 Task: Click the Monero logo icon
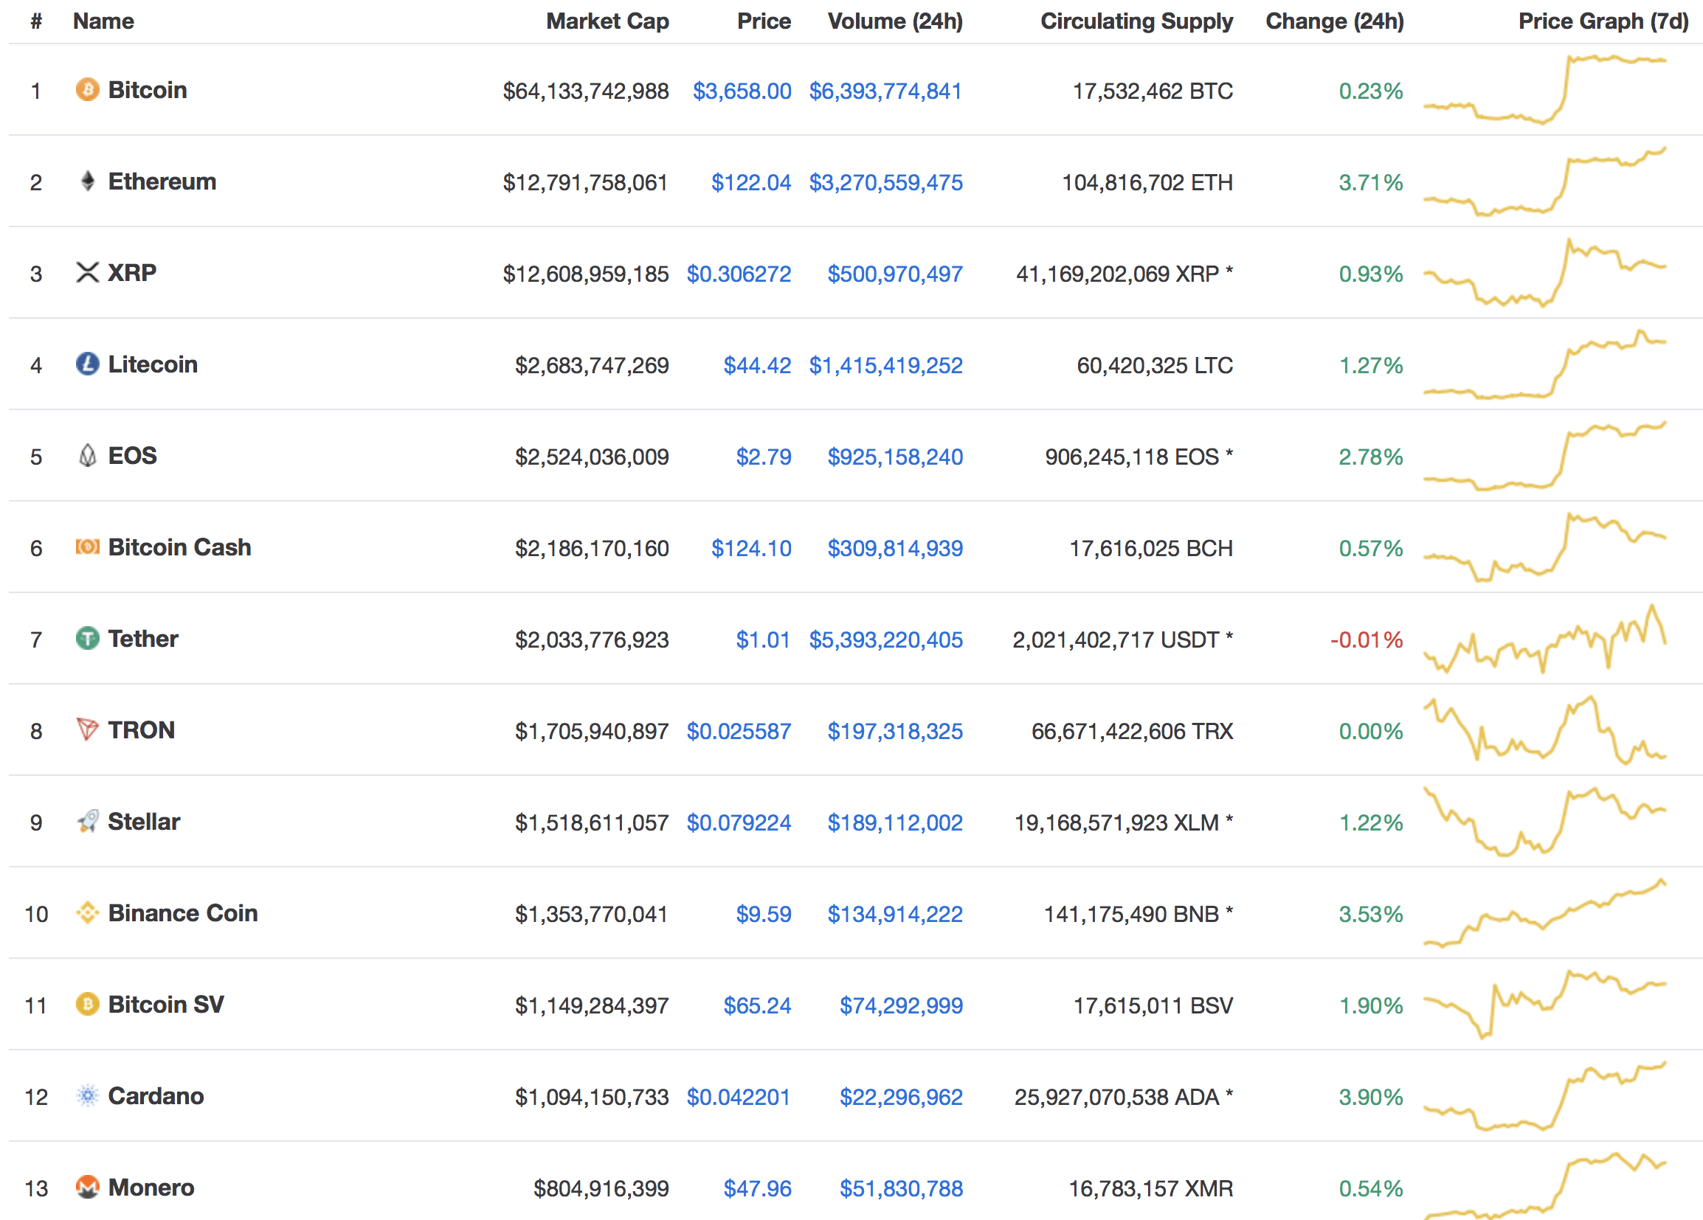pyautogui.click(x=88, y=1188)
